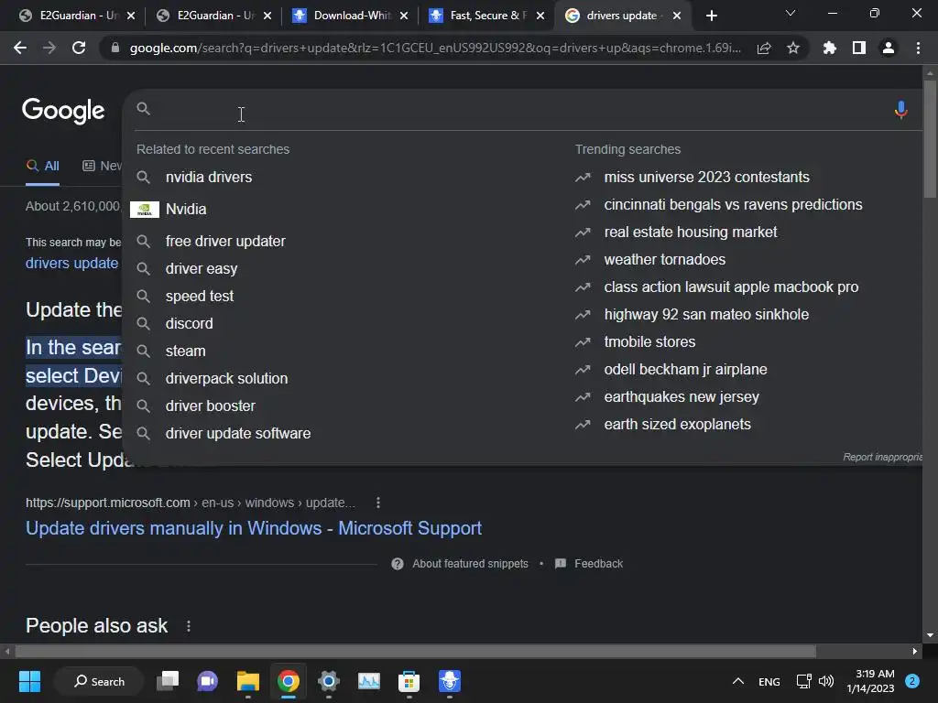Open Task View on the taskbar
Screen dimensions: 938x703
pyautogui.click(x=168, y=681)
